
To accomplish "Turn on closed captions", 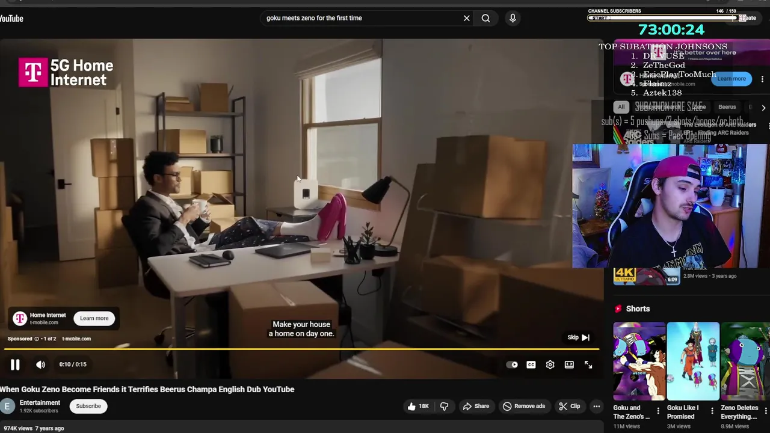I will click(531, 364).
